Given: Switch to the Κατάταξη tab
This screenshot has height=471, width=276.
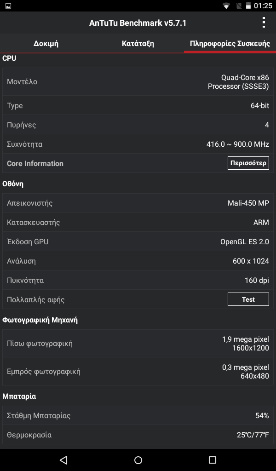Looking at the screenshot, I should pos(138,44).
